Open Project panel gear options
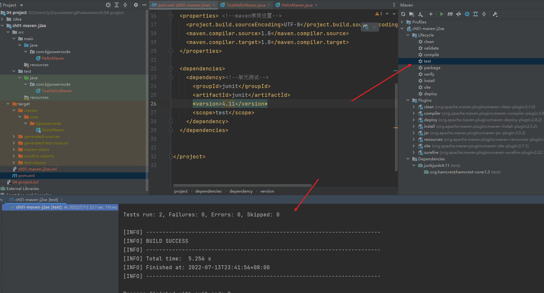Image resolution: width=544 pixels, height=293 pixels. tap(136, 5)
